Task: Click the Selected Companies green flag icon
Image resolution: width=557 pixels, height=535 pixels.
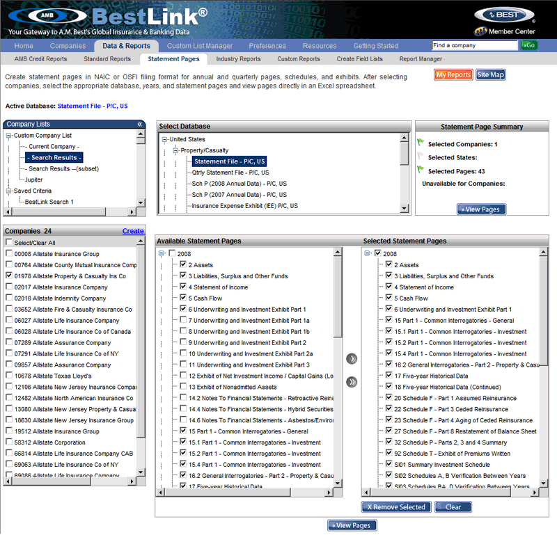Action: coord(421,143)
